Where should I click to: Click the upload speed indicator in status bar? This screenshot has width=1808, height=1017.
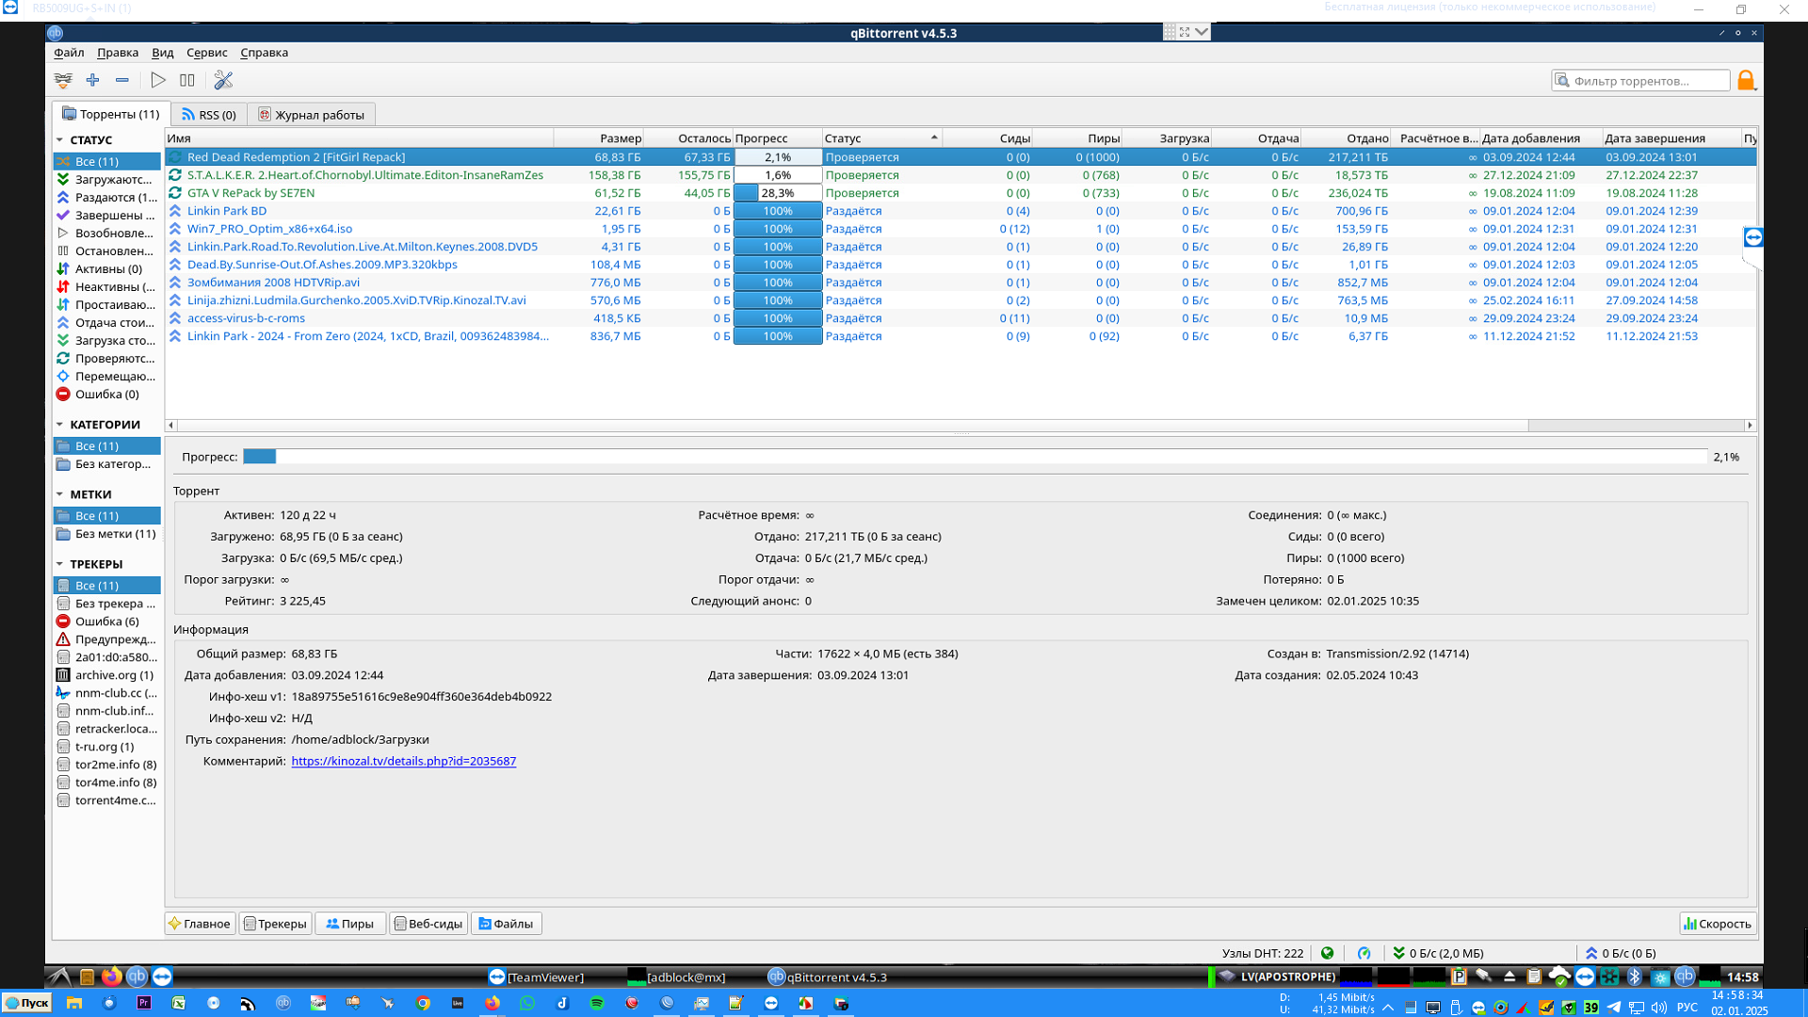[1621, 953]
